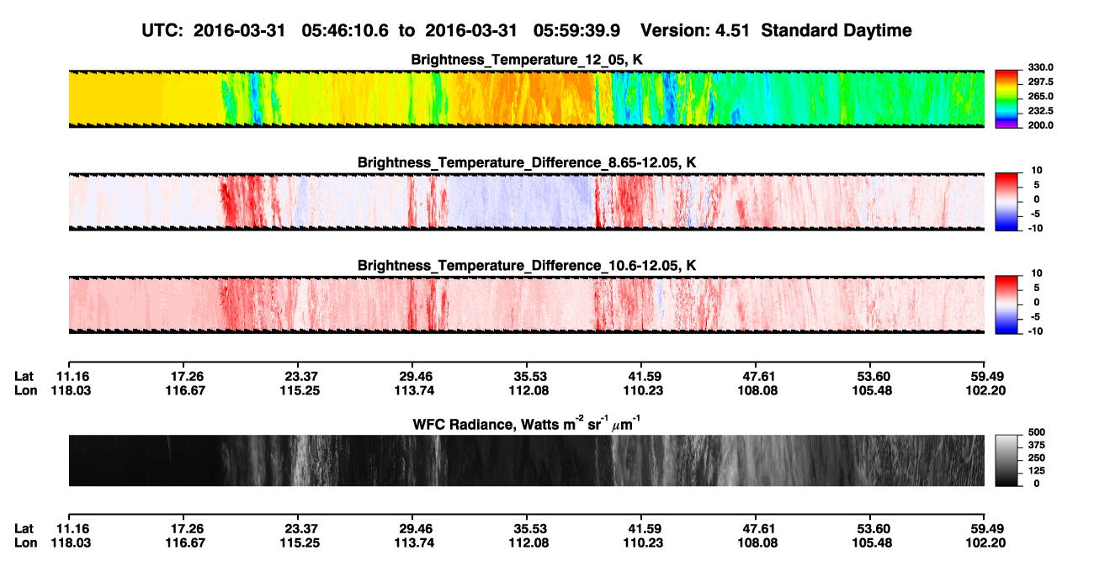Click the 297.5 colorbar label
Image resolution: width=1094 pixels, height=561 pixels.
1041,82
